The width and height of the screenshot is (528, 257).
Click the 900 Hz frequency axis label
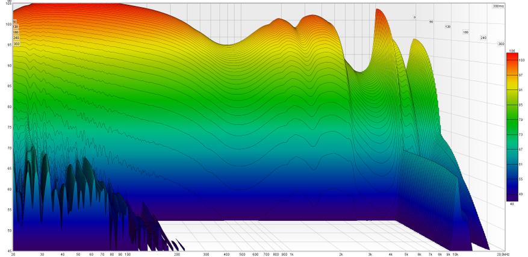(x=284, y=253)
